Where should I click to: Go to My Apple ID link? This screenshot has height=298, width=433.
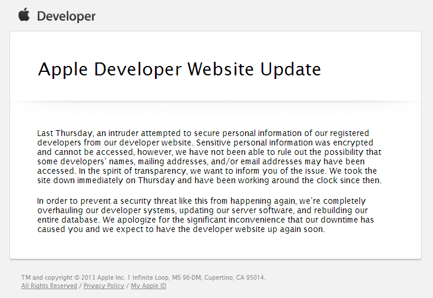[x=148, y=286]
